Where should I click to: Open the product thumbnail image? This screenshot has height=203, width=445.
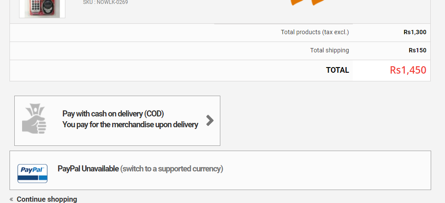pos(42,9)
